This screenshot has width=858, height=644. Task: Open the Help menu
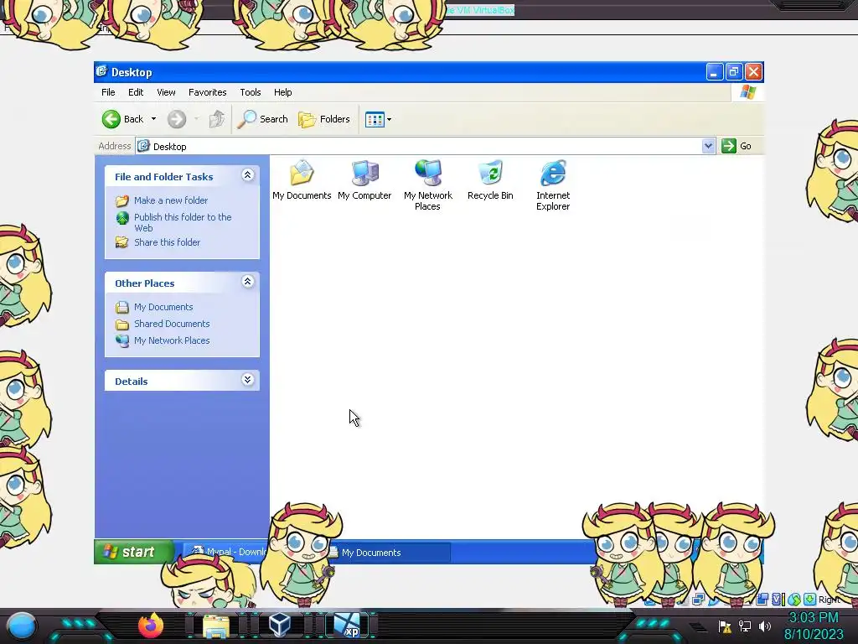[x=283, y=92]
